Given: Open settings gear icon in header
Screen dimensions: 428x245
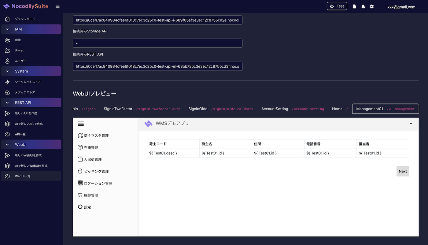Looking at the screenshot, I should point(372,6).
